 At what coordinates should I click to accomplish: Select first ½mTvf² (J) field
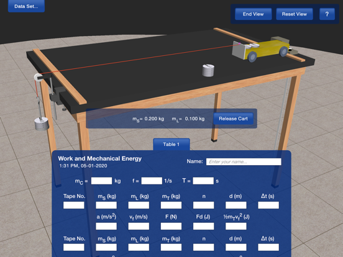[236, 226]
